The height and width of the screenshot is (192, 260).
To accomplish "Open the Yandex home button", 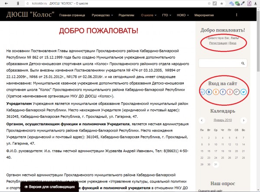I will click(18, 3).
